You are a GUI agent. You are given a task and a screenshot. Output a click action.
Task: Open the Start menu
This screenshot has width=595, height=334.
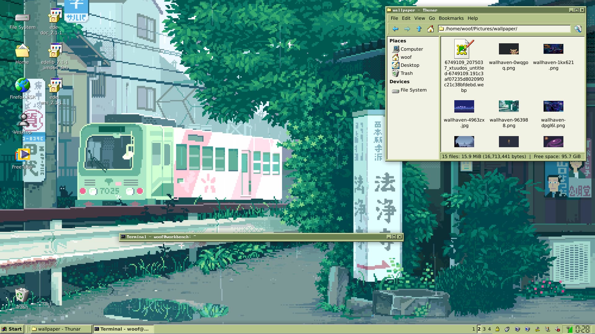click(12, 329)
